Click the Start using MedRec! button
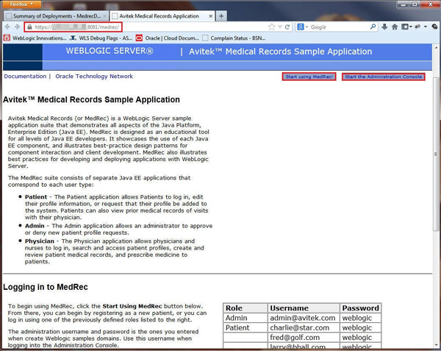441x351 pixels. coord(309,77)
